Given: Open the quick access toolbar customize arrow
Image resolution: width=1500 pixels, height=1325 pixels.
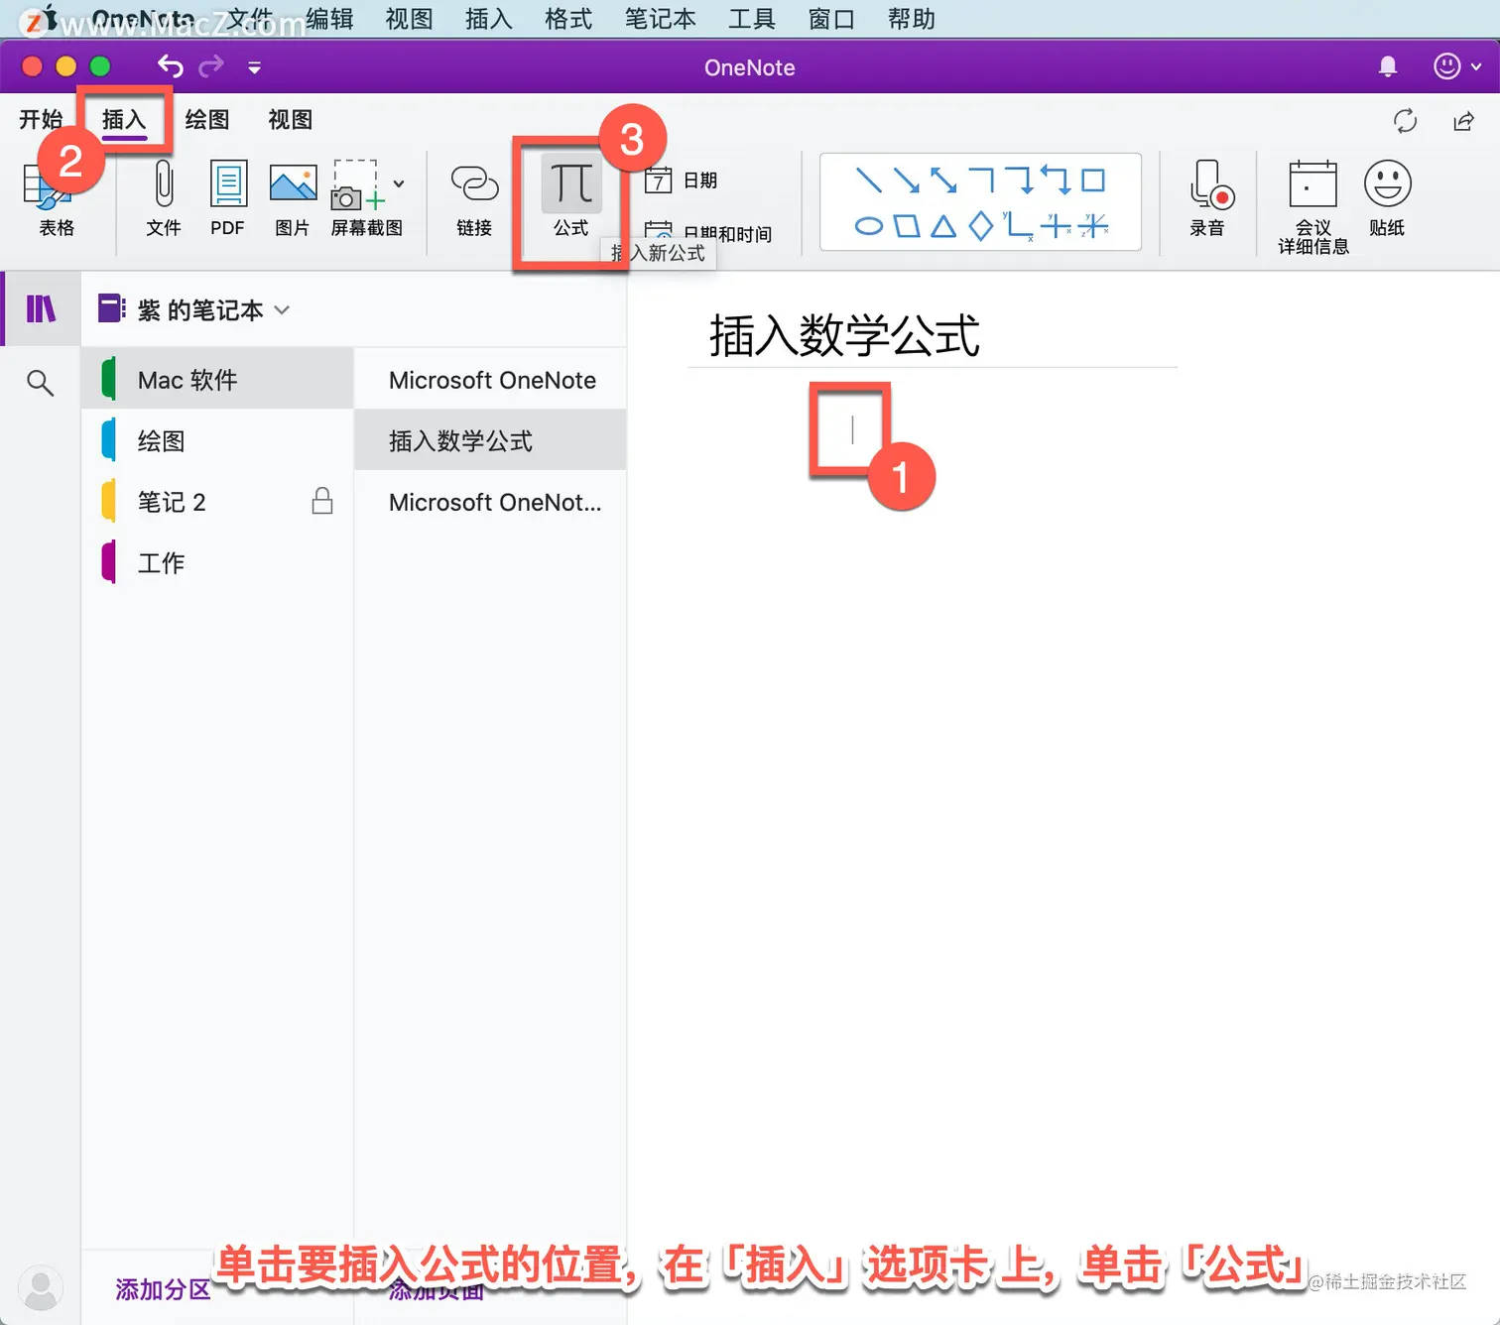Looking at the screenshot, I should coord(254,67).
